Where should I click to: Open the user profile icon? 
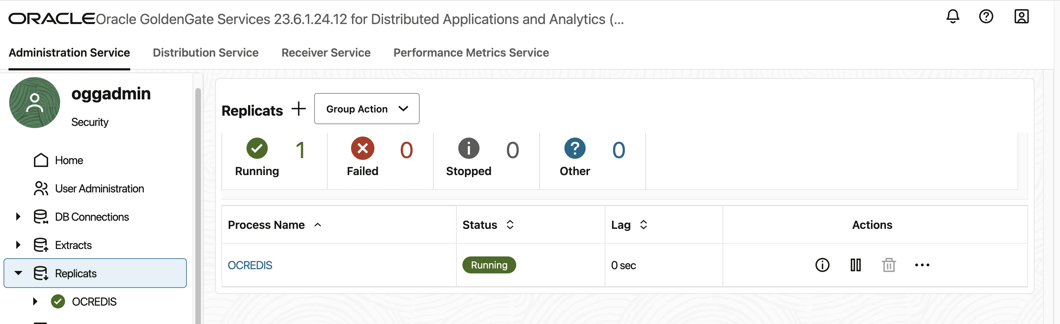coord(1021,16)
